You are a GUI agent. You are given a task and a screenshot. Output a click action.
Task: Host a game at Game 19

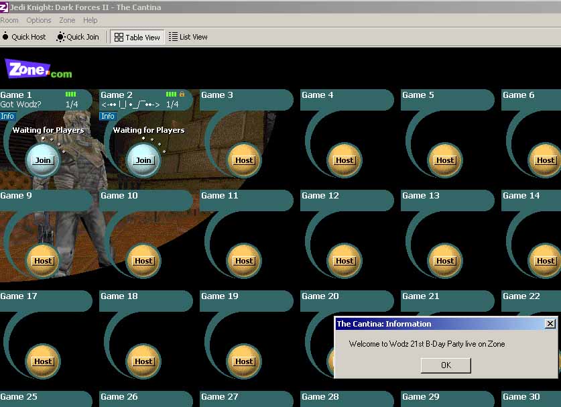244,361
